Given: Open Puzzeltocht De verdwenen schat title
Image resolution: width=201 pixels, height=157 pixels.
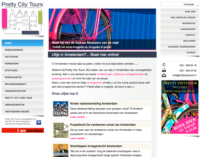Looking at the screenshot, I should tap(103, 125).
